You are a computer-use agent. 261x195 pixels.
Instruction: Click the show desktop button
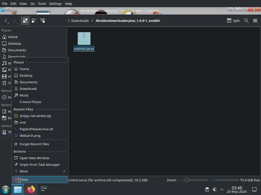click(254, 189)
